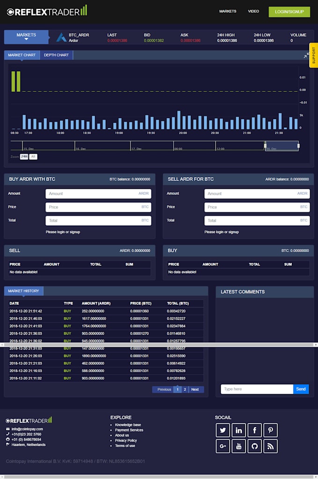Focus the buy Price BTC field
Screen dimensions: 318x479
click(98, 207)
